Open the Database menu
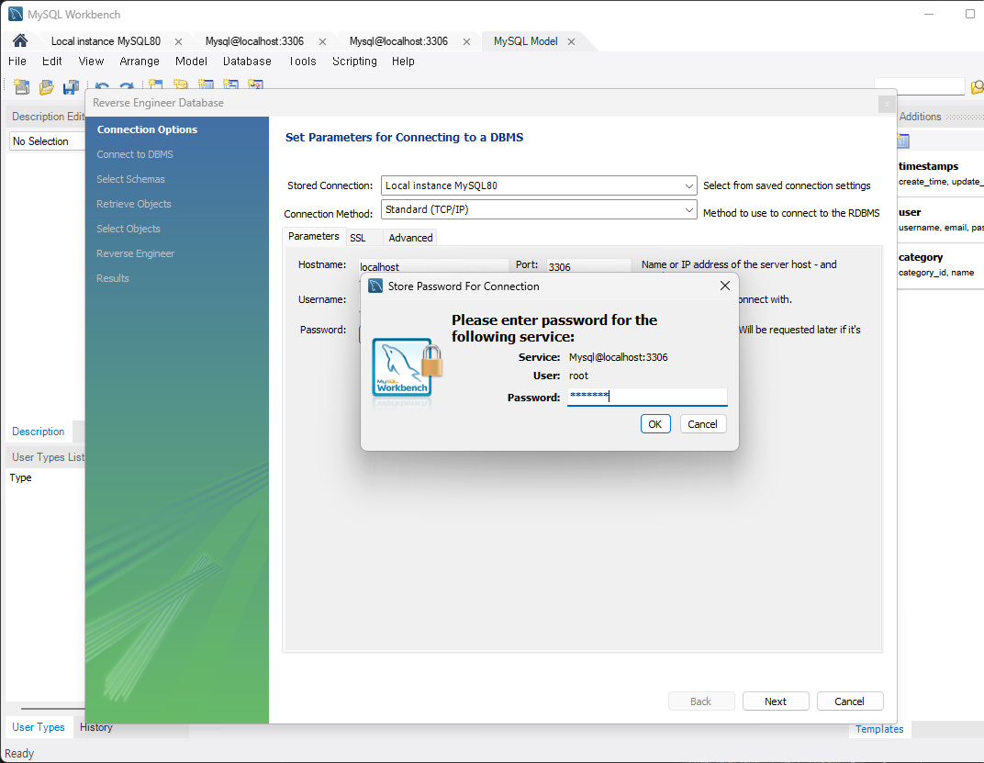This screenshot has height=763, width=984. (247, 61)
